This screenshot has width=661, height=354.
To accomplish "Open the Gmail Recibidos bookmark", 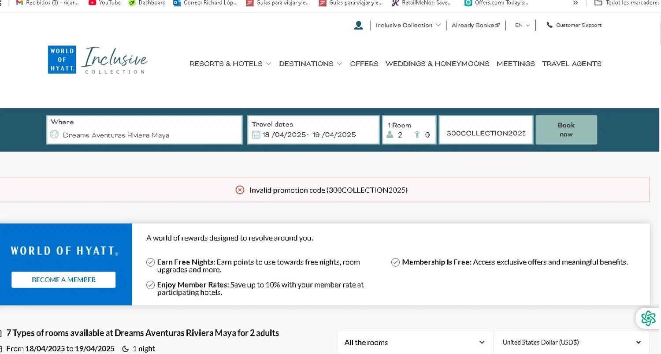I will tap(47, 3).
